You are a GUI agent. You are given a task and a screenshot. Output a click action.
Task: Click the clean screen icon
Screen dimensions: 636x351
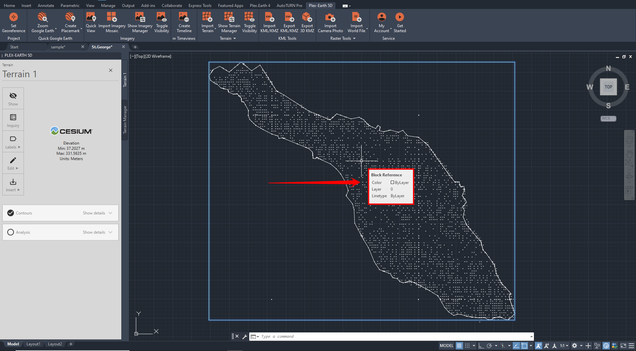623,346
